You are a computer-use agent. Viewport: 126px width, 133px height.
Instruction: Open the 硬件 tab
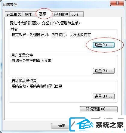click(x=28, y=14)
